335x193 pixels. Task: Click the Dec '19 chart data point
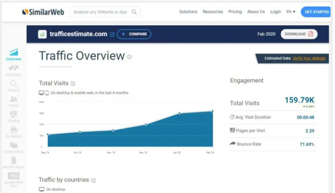tap(146, 124)
